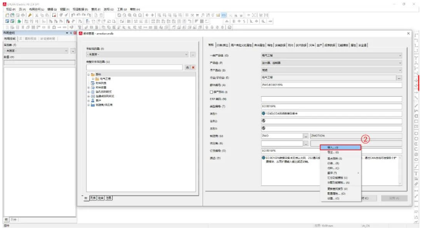Open the 布局空间(L) menu
The width and height of the screenshot is (423, 231).
36,9
